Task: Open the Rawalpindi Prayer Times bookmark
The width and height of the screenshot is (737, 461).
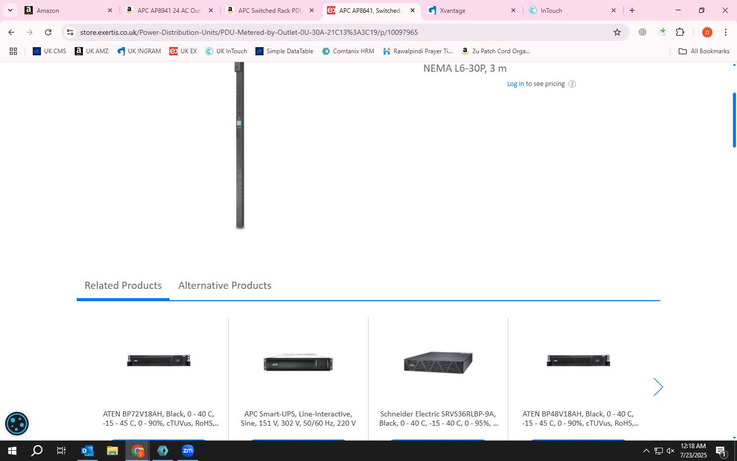Action: [418, 51]
